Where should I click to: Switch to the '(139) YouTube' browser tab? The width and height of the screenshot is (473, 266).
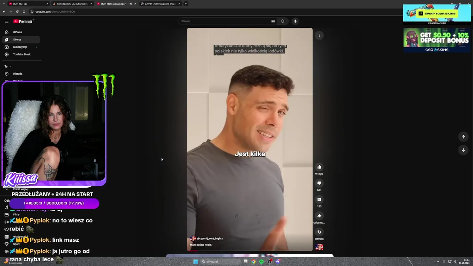click(x=28, y=4)
